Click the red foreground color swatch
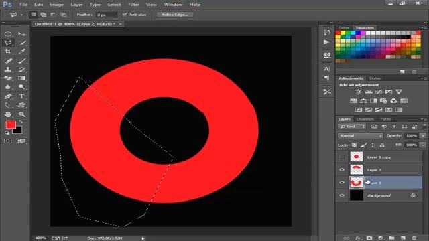429x241 pixels. (11, 124)
